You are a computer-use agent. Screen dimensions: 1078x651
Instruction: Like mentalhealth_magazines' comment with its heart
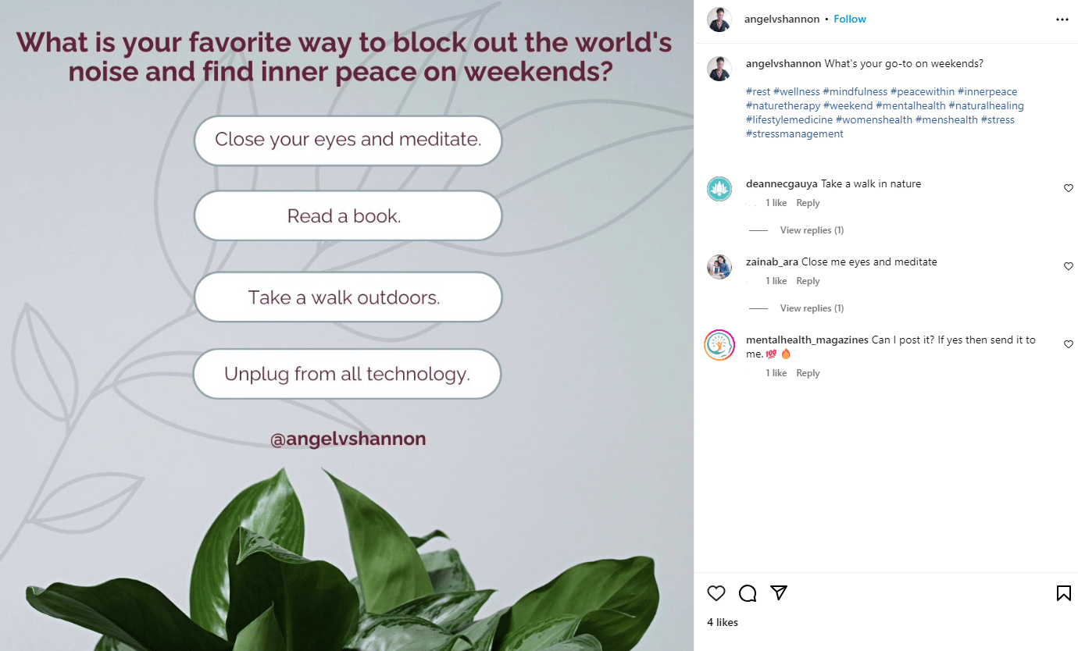coord(1068,344)
